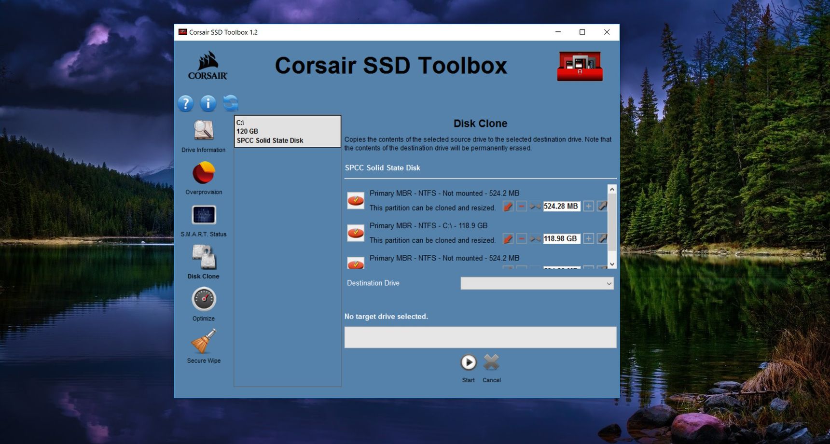This screenshot has height=444, width=830.
Task: Click "Primary MBR - NTFS - C:\ - 118.9 GB"
Action: tap(429, 225)
